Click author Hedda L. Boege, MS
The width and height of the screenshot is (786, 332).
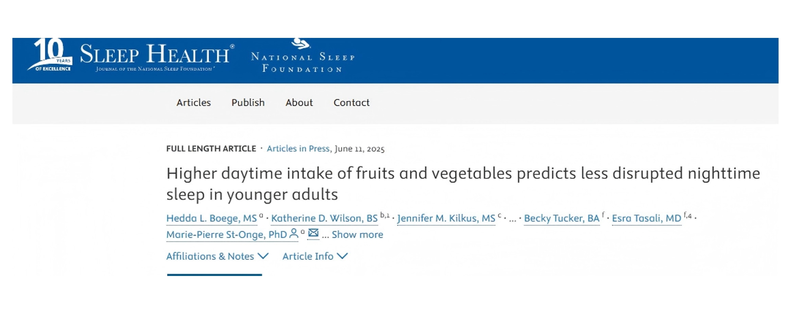211,218
